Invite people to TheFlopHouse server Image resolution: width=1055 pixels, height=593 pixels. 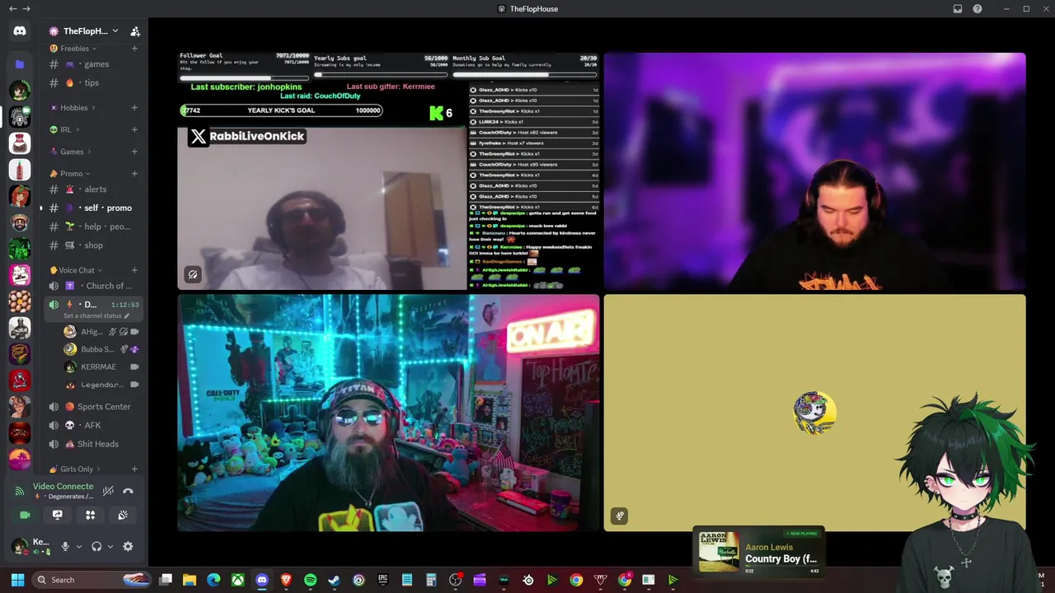(135, 31)
